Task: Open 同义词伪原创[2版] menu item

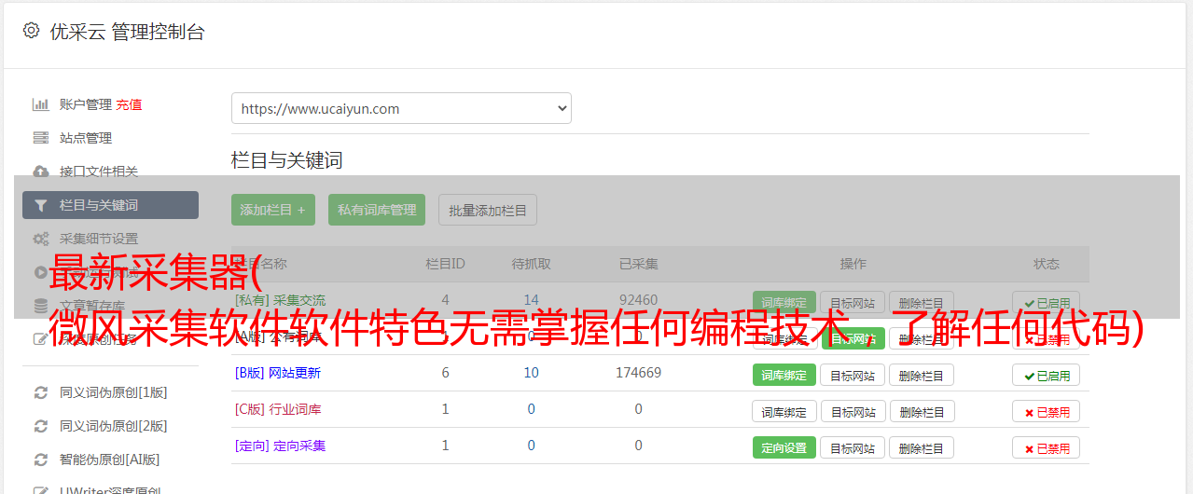Action: 114,426
